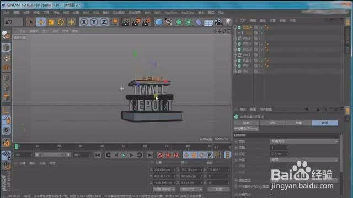Expand the shu.1 object tree node
This screenshot has width=353, height=198.
(235, 55)
